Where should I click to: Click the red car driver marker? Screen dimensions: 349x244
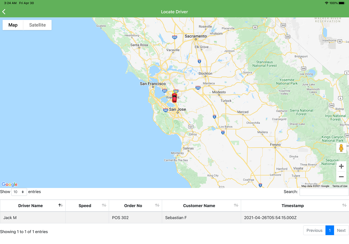pyautogui.click(x=174, y=98)
